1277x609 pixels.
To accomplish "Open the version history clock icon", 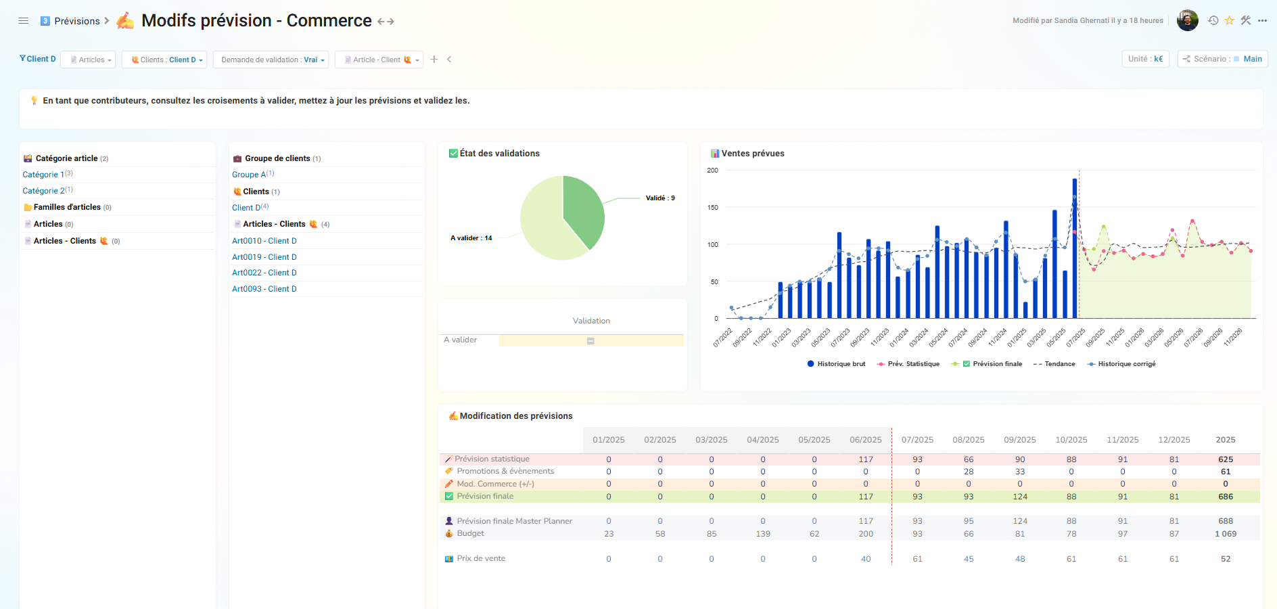I will pos(1213,21).
